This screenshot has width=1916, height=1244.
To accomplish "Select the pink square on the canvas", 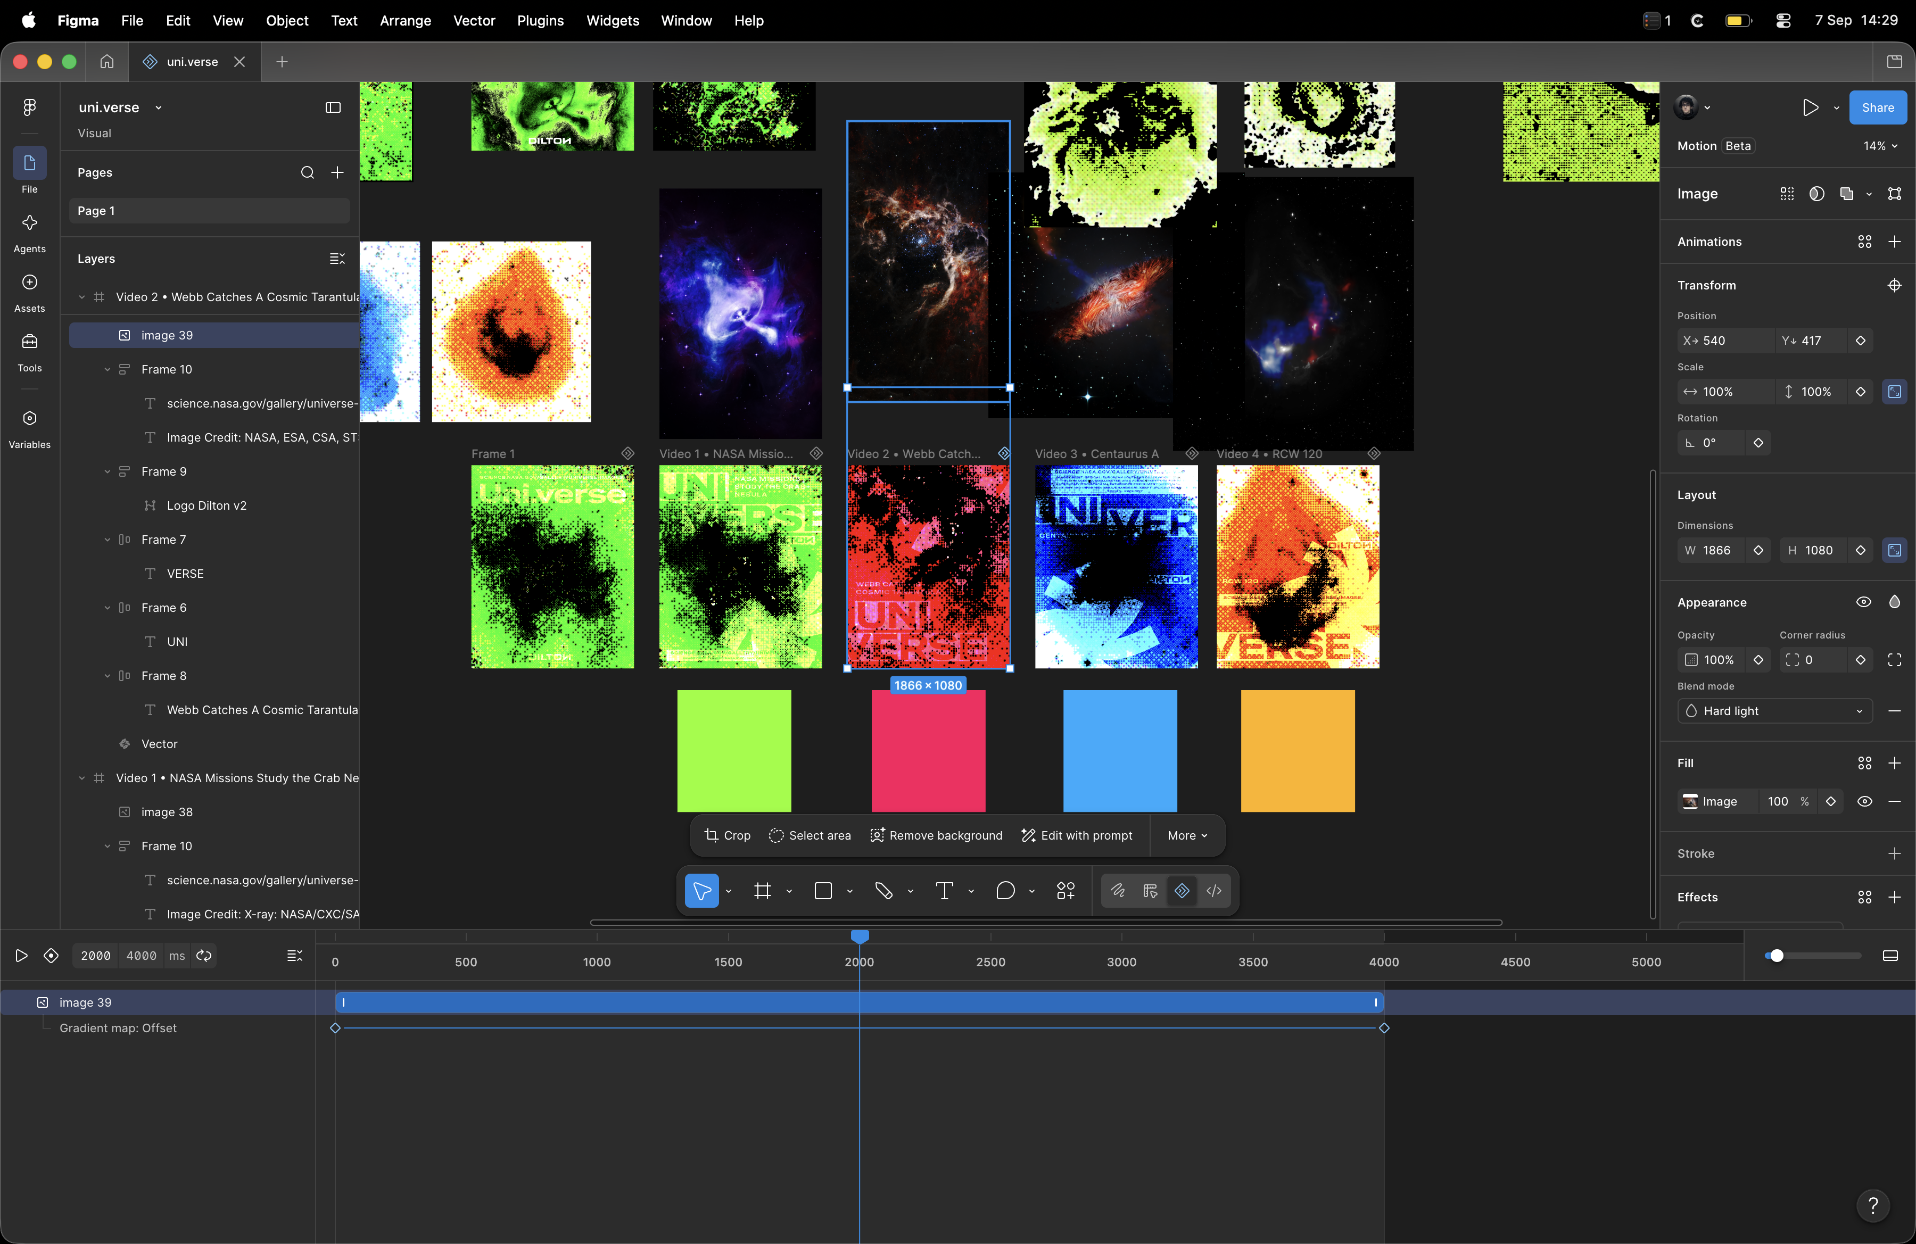I will click(928, 751).
